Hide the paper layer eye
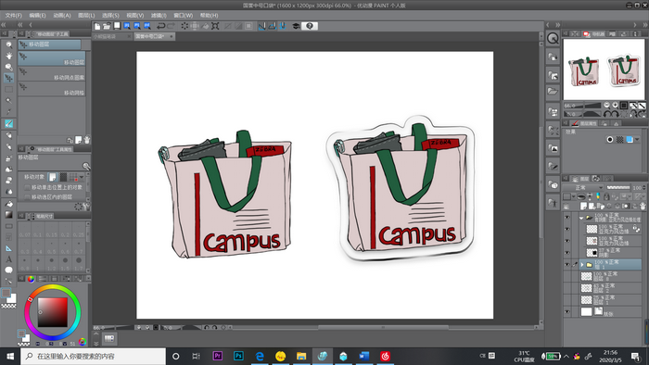 click(x=567, y=312)
